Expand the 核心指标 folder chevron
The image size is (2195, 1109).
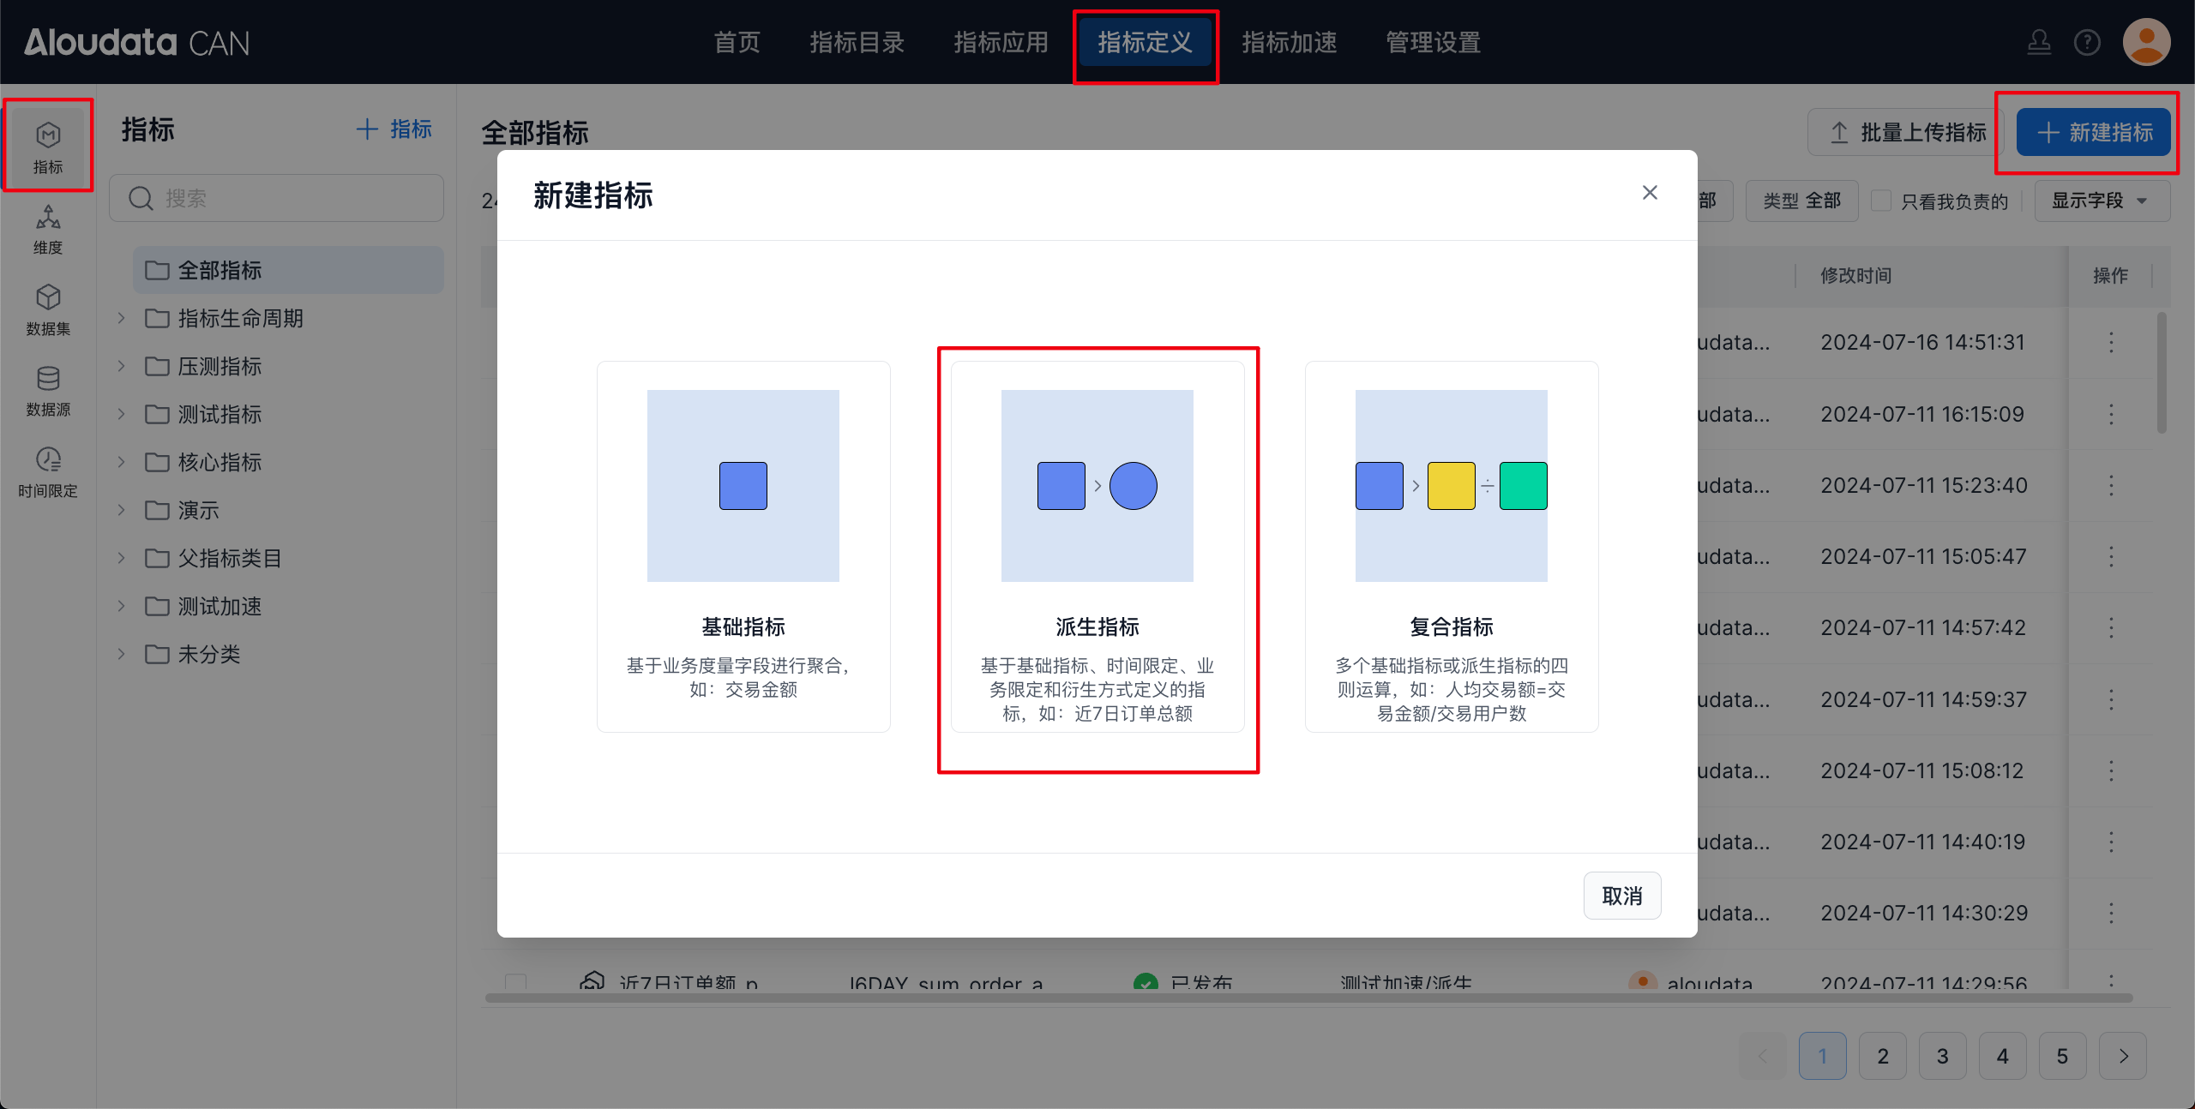(x=122, y=462)
